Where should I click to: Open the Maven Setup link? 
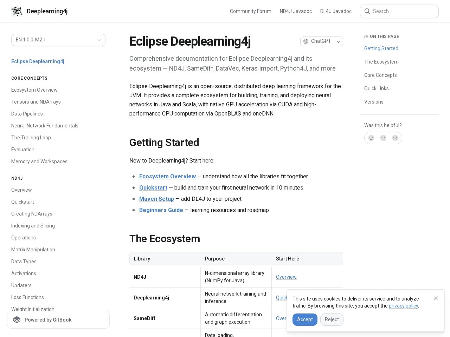(x=156, y=199)
